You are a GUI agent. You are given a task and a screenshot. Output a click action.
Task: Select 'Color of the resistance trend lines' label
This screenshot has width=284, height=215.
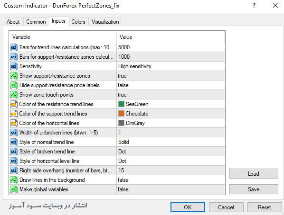pyautogui.click(x=56, y=104)
